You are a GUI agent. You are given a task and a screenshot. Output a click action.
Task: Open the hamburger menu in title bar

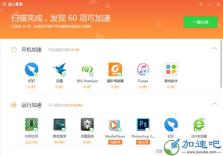tap(201, 4)
